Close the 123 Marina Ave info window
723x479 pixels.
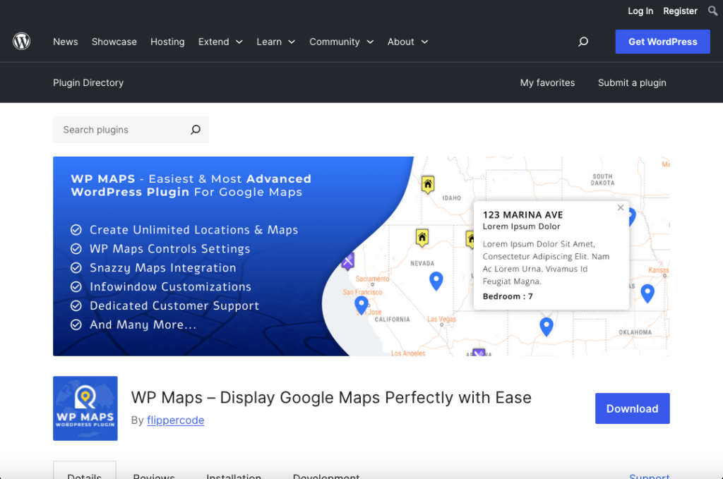pyautogui.click(x=621, y=207)
